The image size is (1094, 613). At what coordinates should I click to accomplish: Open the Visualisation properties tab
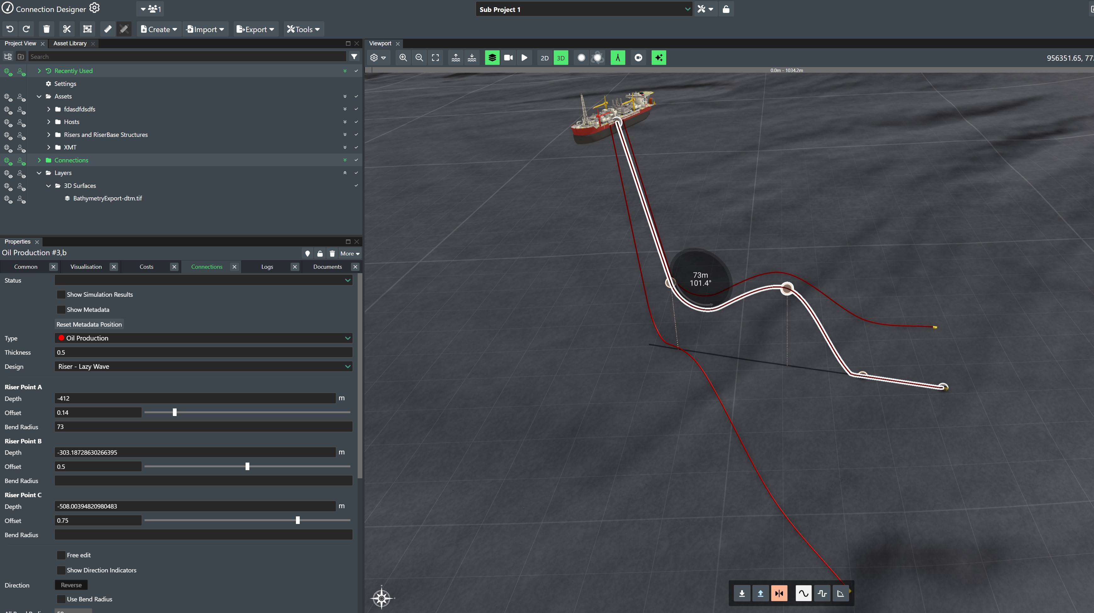pos(86,267)
